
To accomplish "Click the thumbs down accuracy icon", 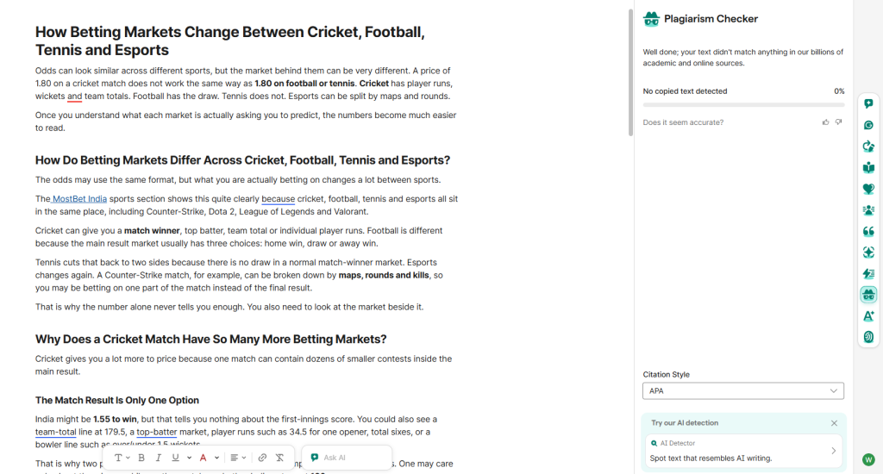I will (838, 122).
